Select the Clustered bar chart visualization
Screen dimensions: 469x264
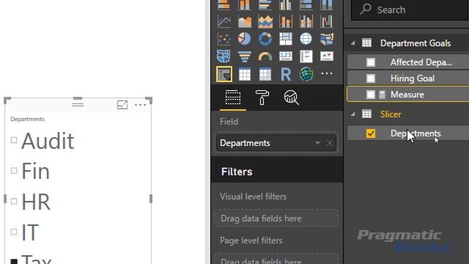coord(265,5)
